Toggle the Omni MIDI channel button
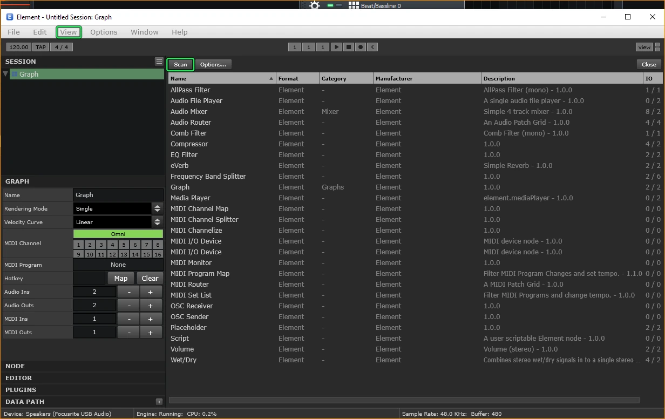 (x=118, y=234)
